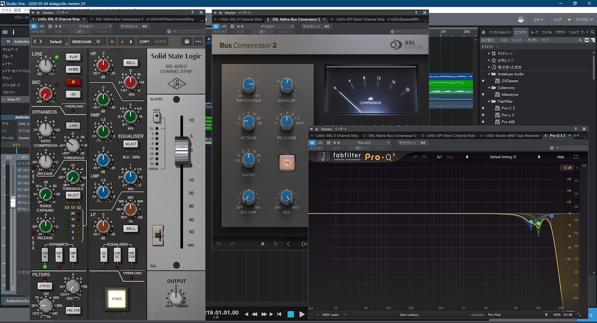Open Pro-Q 3 Help
This screenshot has width=597, height=323.
(561, 157)
